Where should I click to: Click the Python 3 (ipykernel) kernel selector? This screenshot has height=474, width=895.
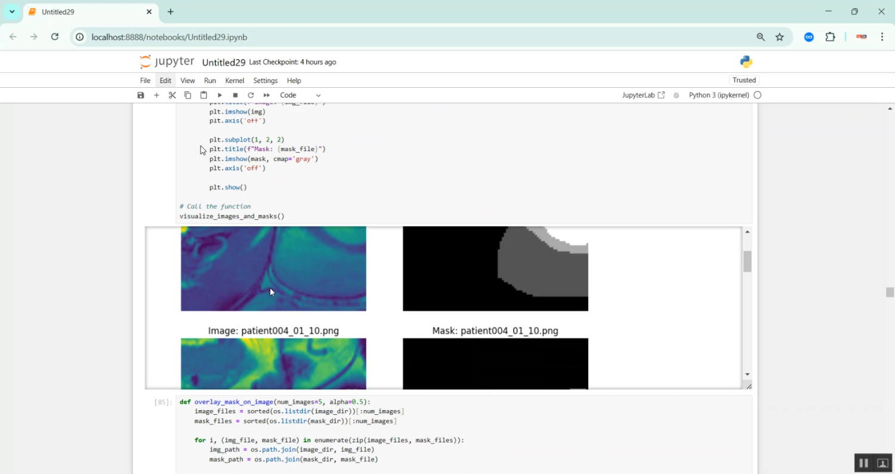pos(719,96)
